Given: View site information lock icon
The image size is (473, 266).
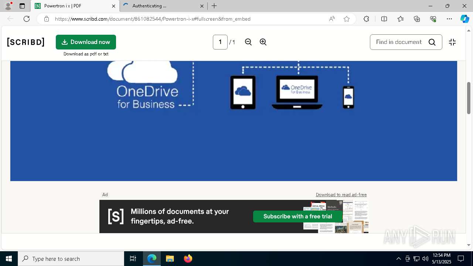Looking at the screenshot, I should [x=47, y=19].
